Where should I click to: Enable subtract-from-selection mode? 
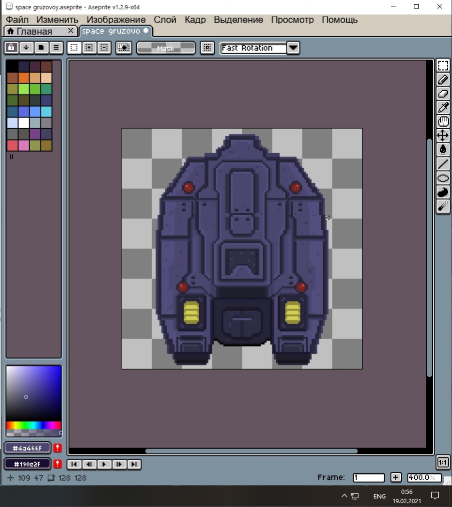click(104, 47)
